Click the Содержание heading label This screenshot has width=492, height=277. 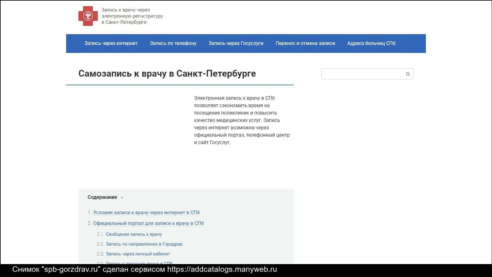point(102,197)
